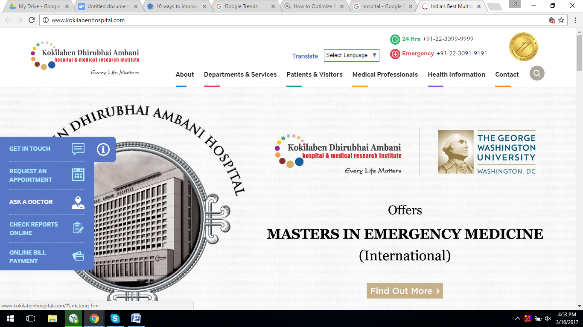Viewport: 583px width, 327px height.
Task: Close the Google Trends tab
Action: coord(273,6)
